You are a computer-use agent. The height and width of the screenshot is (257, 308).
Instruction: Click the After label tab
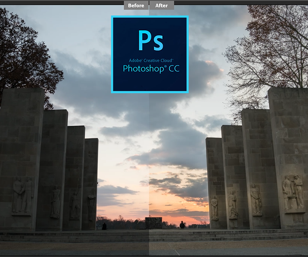pyautogui.click(x=162, y=5)
